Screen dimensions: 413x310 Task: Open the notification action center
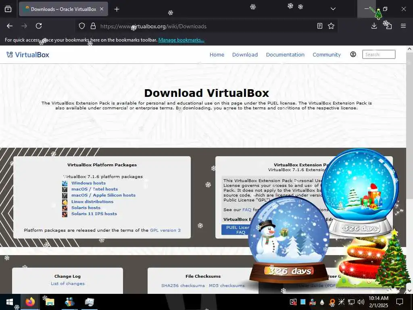tap(400, 302)
